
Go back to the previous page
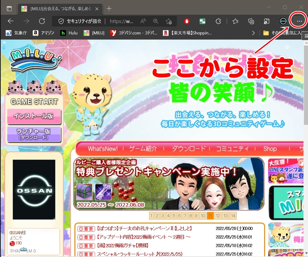click(x=11, y=21)
